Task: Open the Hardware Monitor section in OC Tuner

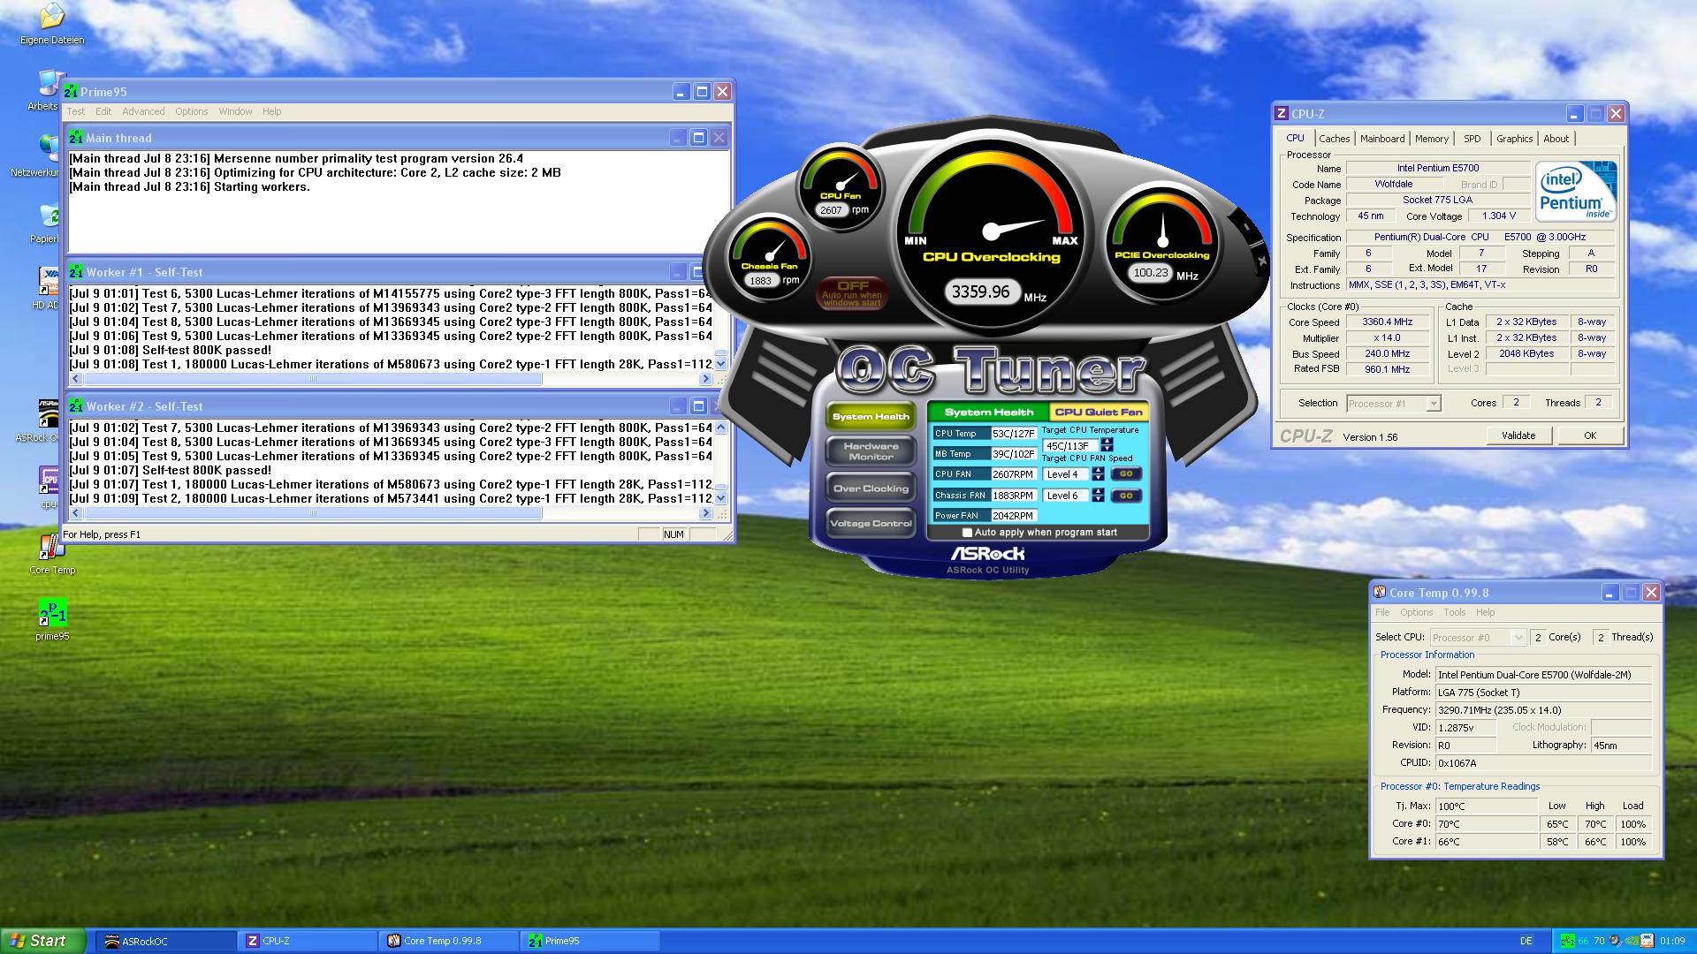Action: 871,451
